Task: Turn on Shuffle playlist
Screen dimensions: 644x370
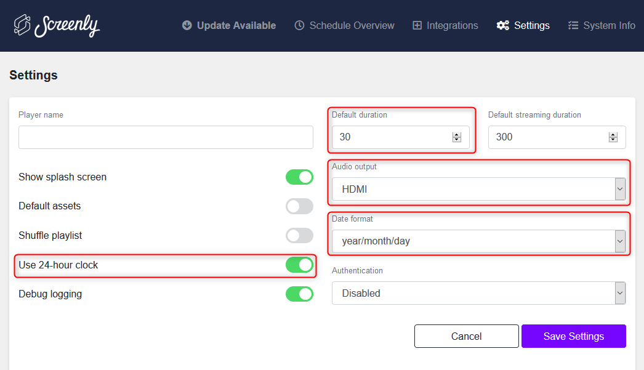Action: coord(299,236)
